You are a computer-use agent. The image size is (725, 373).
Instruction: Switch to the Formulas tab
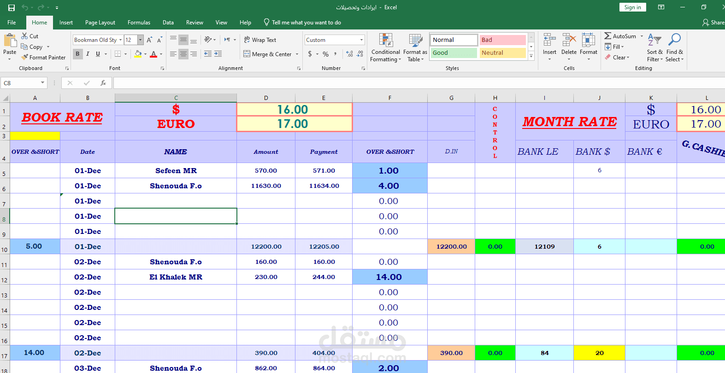139,22
